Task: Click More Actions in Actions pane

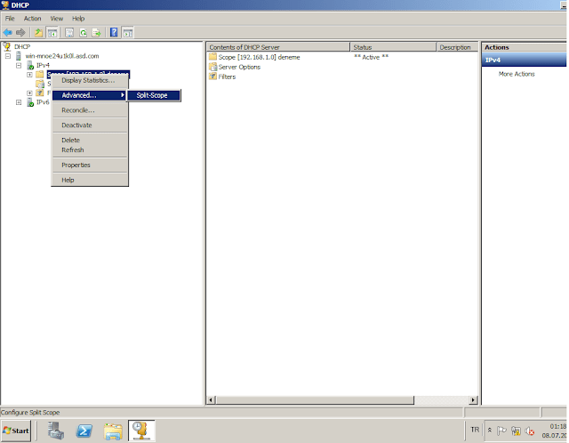Action: coord(517,74)
